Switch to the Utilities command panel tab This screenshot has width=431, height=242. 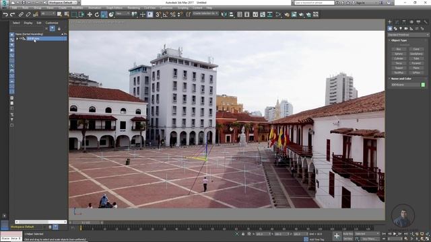click(x=426, y=22)
